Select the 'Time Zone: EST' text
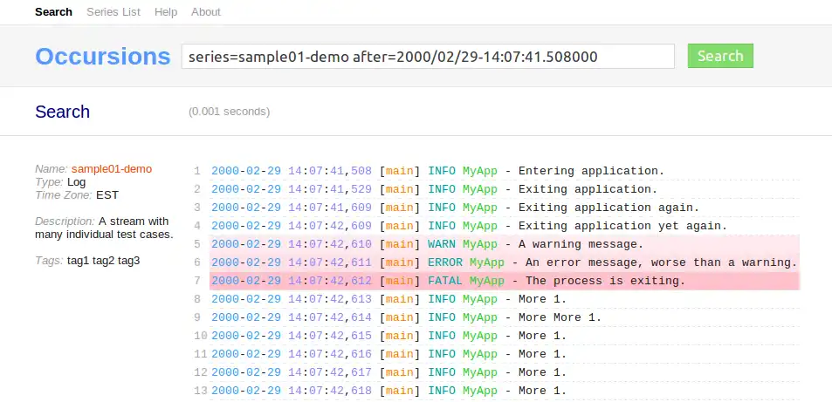Image resolution: width=832 pixels, height=402 pixels. click(x=77, y=195)
